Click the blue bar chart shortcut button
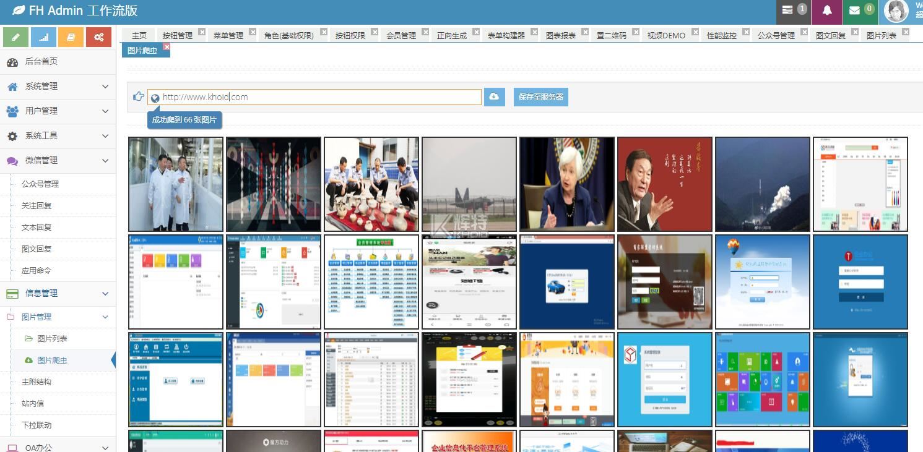Viewport: 923px width, 452px height. [x=43, y=36]
